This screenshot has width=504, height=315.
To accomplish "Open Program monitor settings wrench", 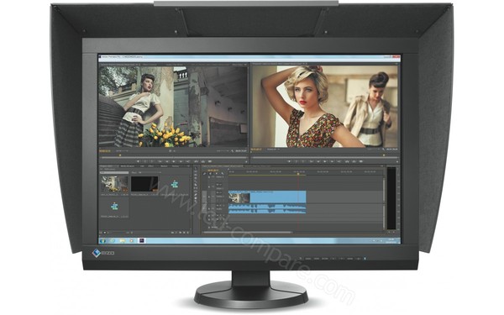I will 384,150.
